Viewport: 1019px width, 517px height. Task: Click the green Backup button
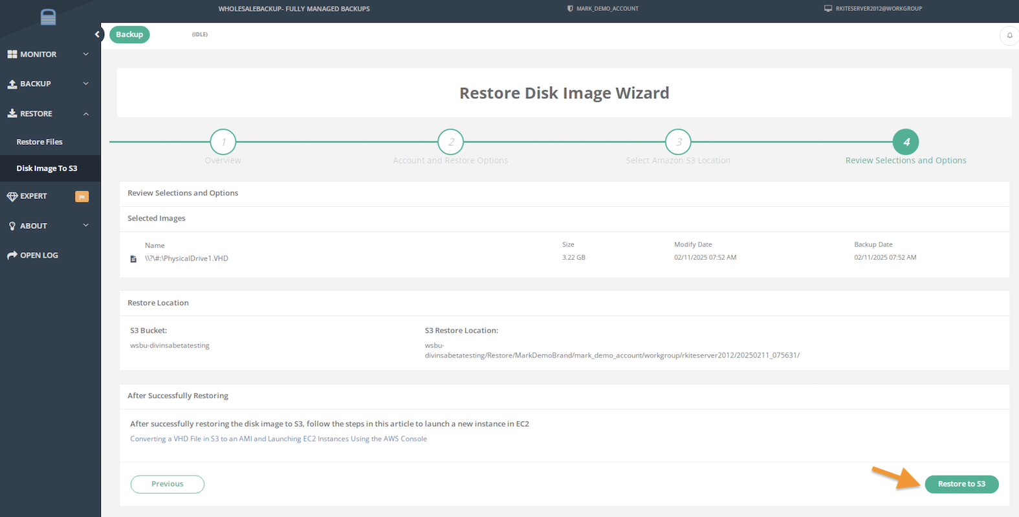click(129, 34)
